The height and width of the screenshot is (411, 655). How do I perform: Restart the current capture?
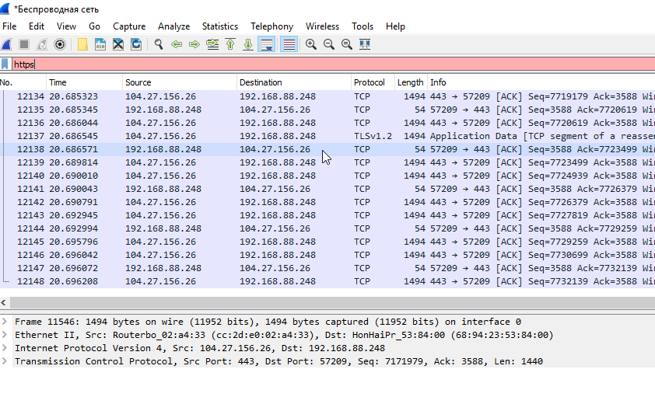pyautogui.click(x=42, y=44)
